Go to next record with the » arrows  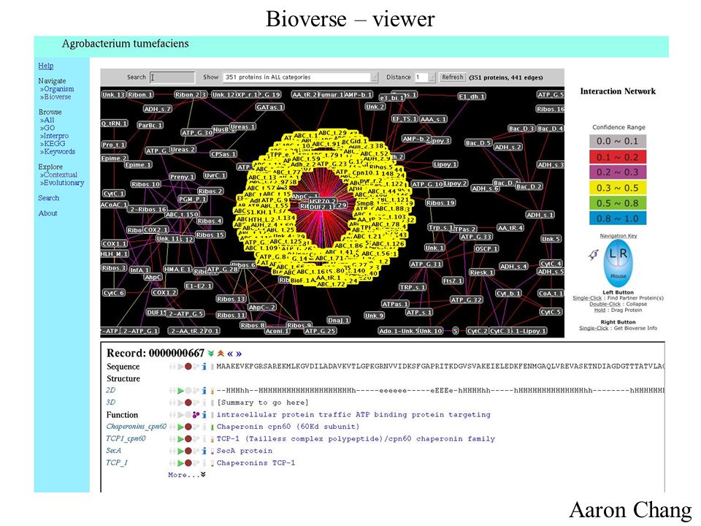click(239, 354)
